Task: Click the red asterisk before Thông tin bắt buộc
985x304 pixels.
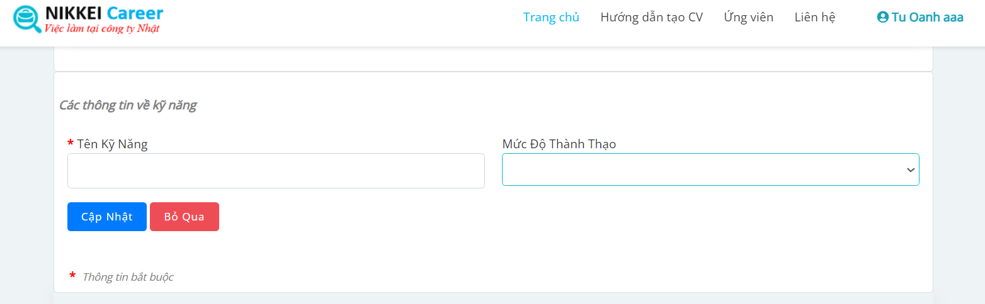Action: tap(72, 276)
